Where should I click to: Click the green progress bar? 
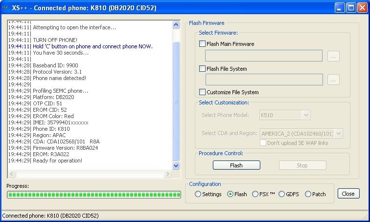tap(93, 195)
